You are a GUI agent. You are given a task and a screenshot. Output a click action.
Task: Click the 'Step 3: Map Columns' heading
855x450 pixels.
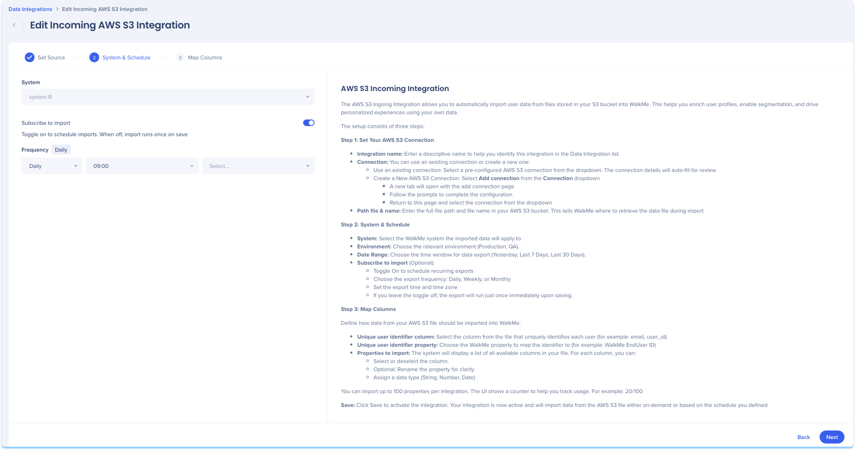click(368, 309)
